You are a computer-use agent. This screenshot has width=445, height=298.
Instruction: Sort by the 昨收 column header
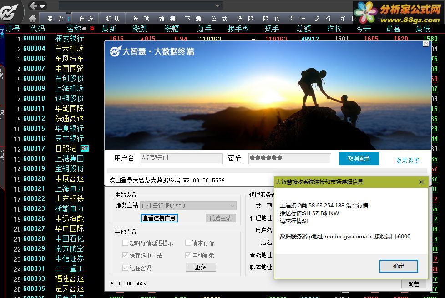(334, 29)
